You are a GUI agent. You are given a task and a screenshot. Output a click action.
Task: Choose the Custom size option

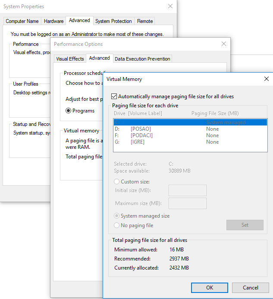(117, 182)
